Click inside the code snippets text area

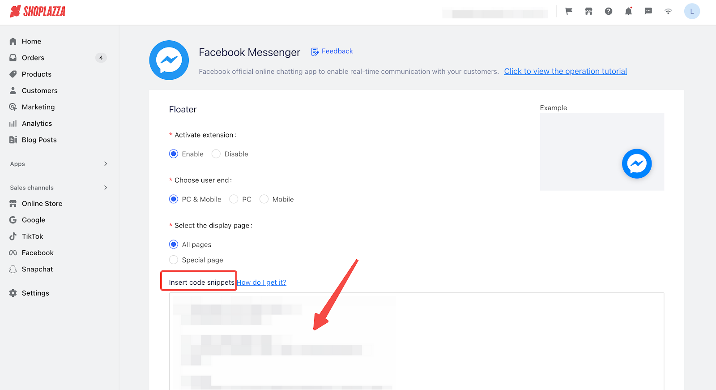tap(416, 341)
